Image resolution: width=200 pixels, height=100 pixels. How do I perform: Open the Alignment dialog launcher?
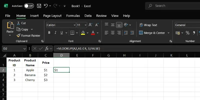[171, 41]
